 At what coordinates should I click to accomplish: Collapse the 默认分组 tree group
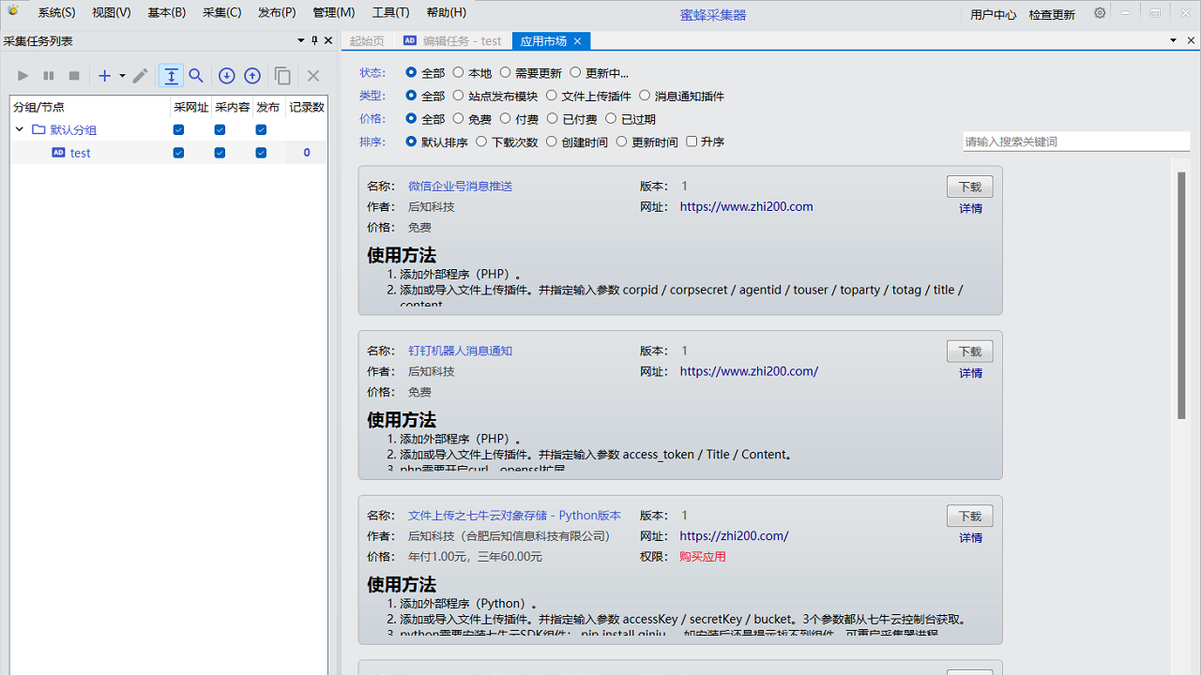(x=19, y=129)
